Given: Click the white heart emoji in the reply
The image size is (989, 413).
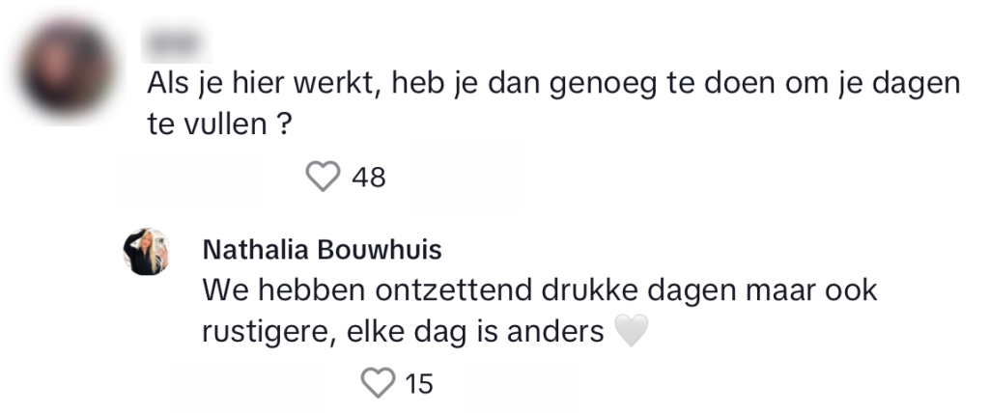Looking at the screenshot, I should tap(630, 332).
